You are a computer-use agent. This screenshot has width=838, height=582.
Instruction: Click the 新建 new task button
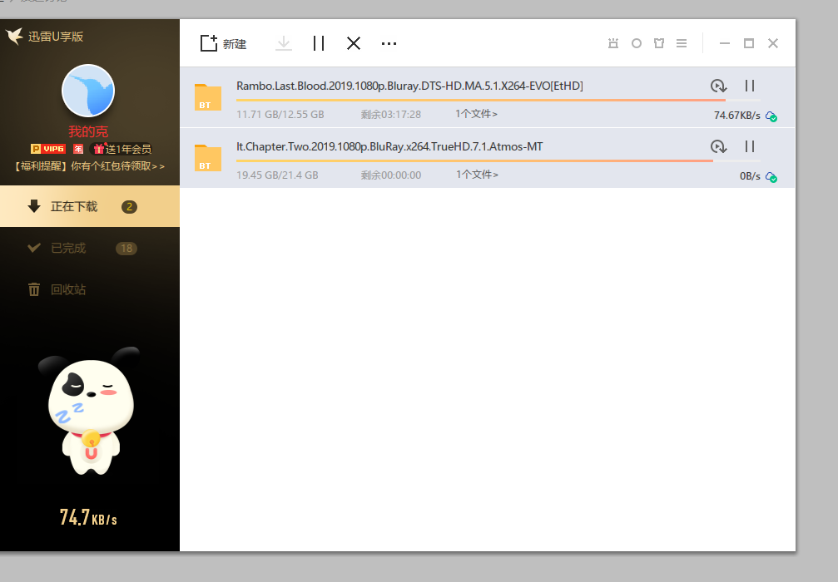pyautogui.click(x=223, y=43)
